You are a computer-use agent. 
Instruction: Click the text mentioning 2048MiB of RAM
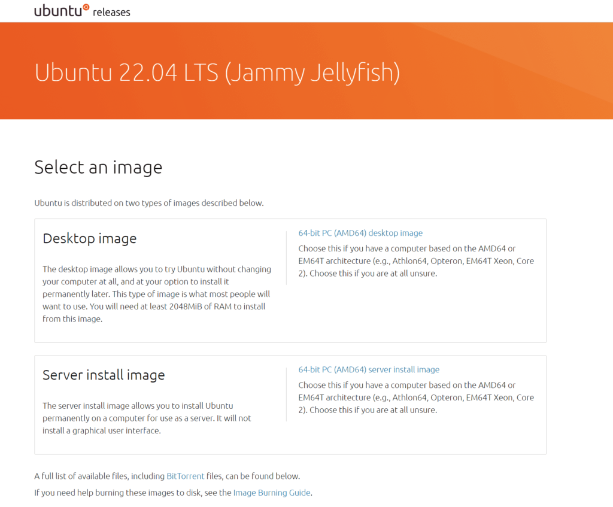154,306
